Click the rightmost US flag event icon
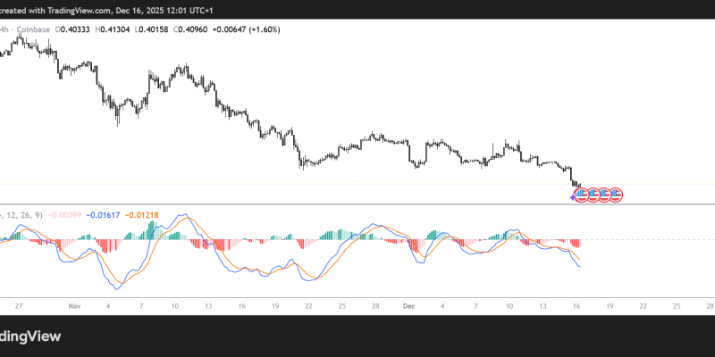 click(x=615, y=195)
